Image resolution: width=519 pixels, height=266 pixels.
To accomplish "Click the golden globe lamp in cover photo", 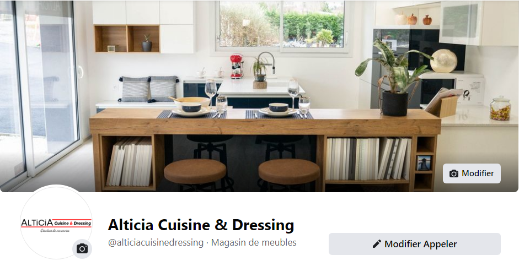I will pos(443,61).
